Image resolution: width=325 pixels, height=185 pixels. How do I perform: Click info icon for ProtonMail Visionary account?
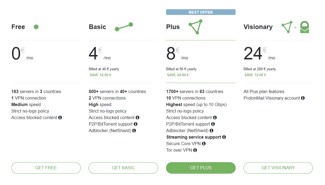tap(303, 98)
